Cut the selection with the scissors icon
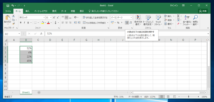 (x=13, y=16)
